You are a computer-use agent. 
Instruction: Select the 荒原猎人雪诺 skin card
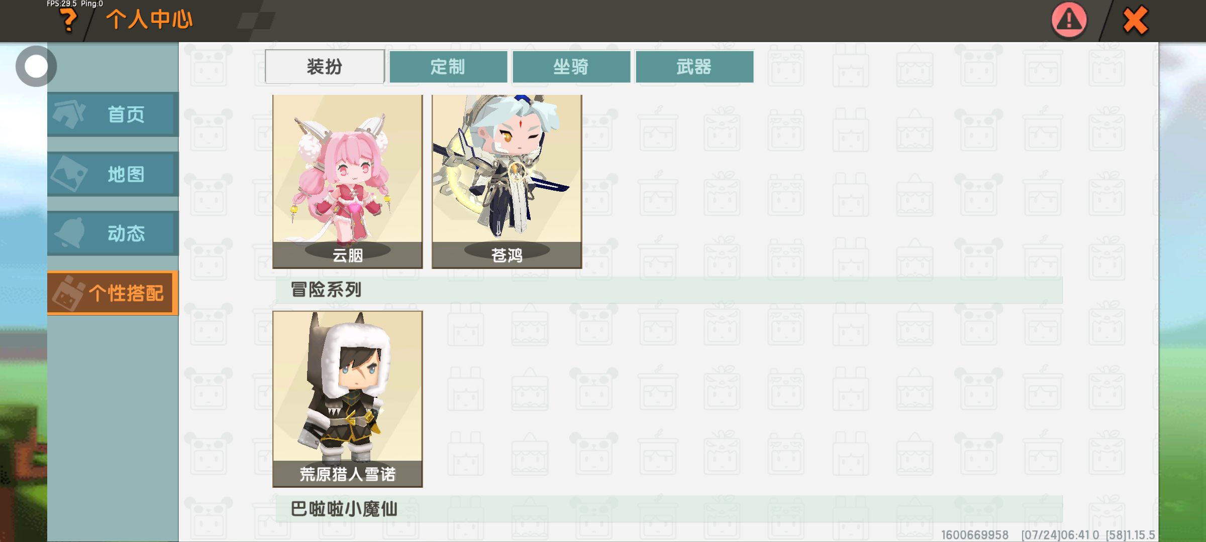tap(348, 399)
